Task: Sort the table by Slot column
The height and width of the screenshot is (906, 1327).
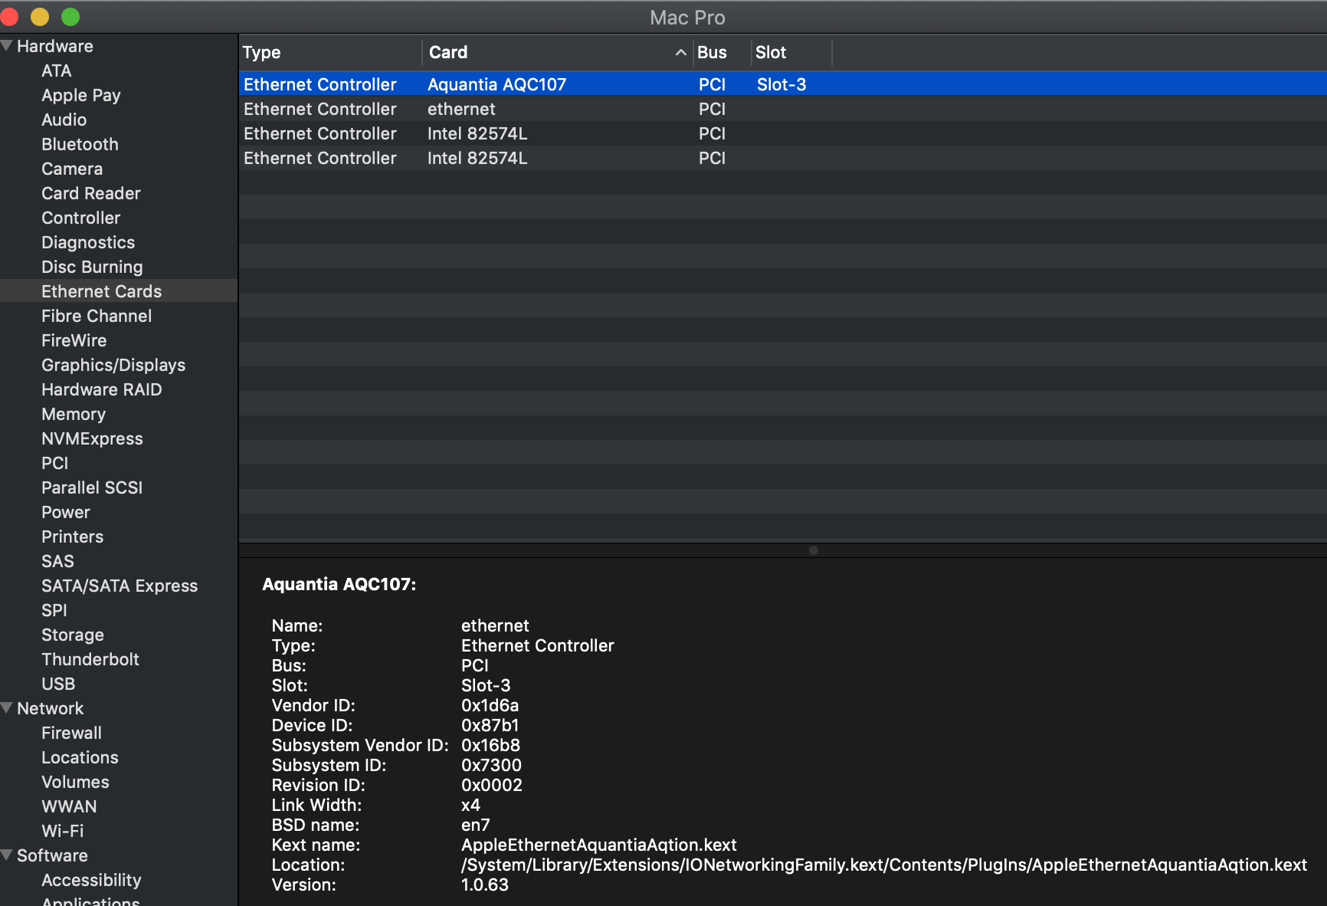Action: (791, 52)
